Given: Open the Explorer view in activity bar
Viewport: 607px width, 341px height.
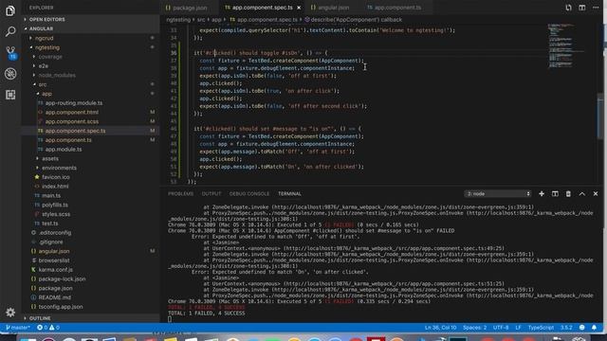Looking at the screenshot, I should point(10,10).
